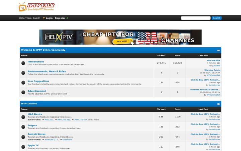Click the key icon beside Login
This screenshot has width=241, height=151.
point(44,18)
